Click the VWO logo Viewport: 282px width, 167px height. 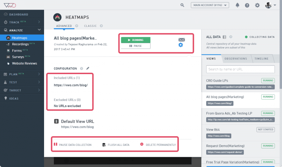point(10,5)
